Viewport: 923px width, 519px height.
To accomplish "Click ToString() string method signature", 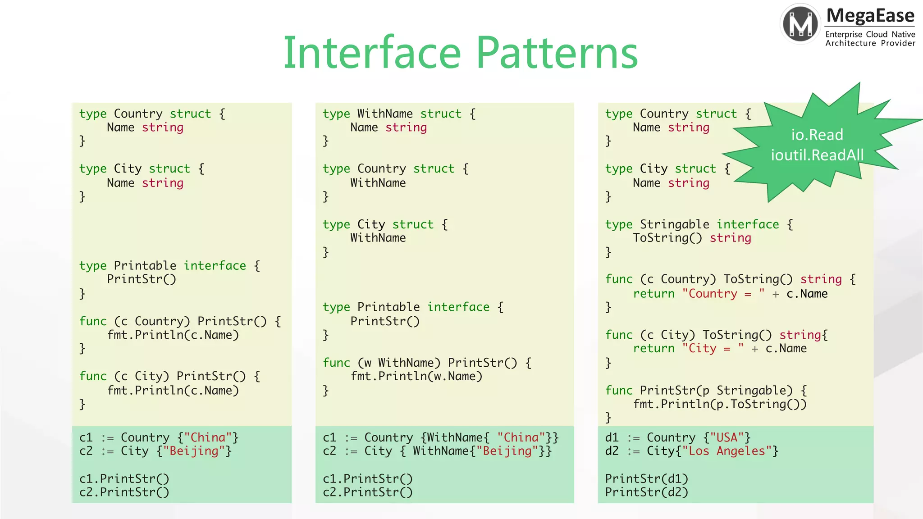I will click(692, 238).
